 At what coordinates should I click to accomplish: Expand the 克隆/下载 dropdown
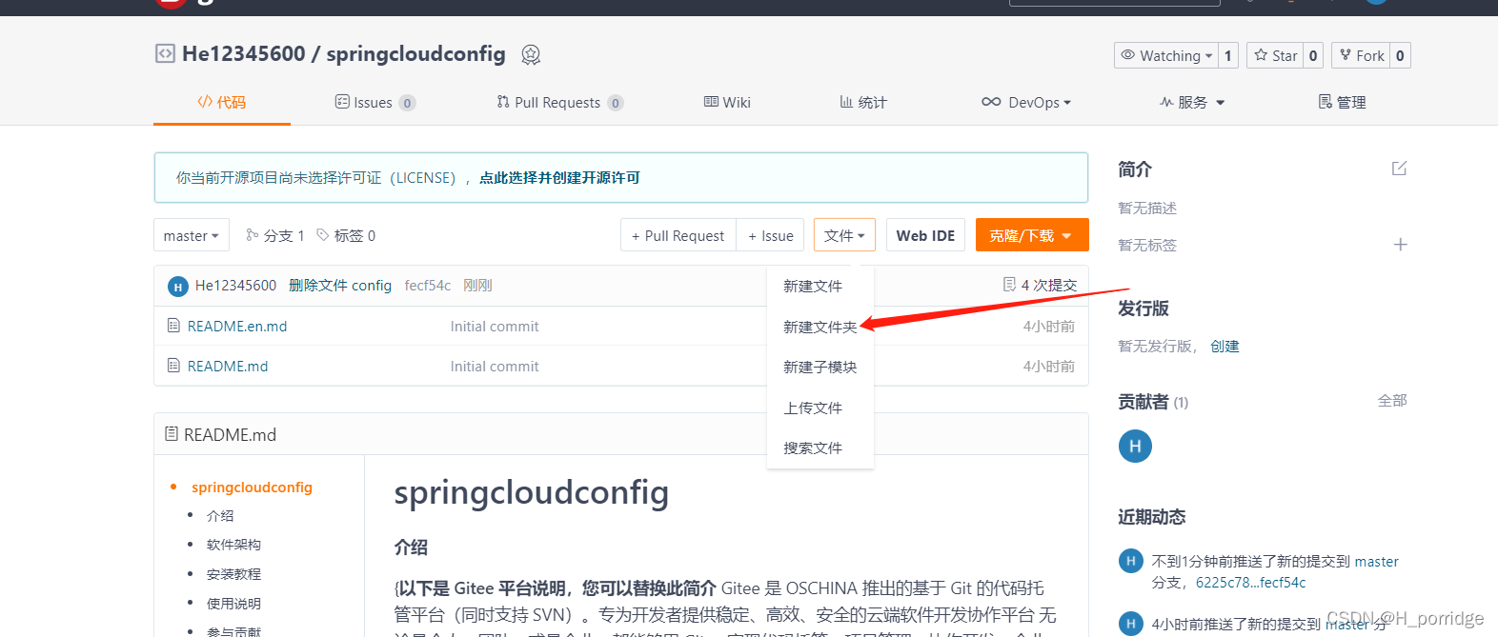(1032, 235)
